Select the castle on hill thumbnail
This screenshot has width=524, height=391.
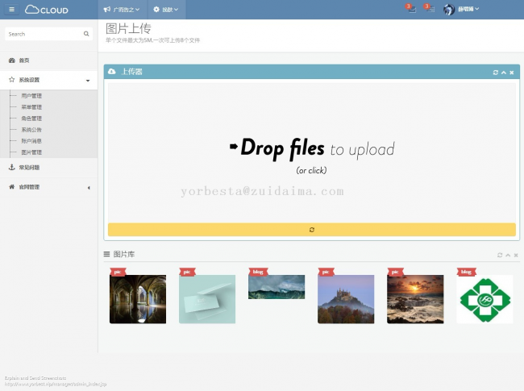click(346, 299)
